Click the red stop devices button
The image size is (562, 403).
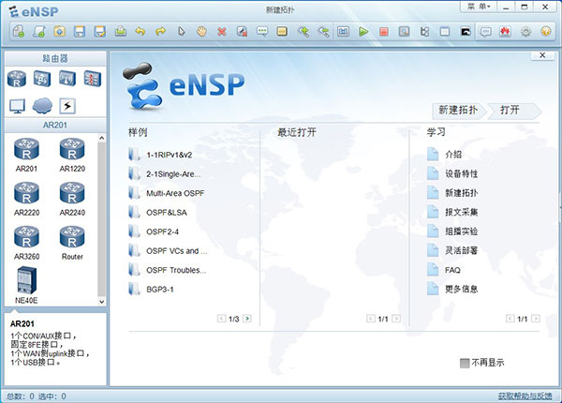pos(384,32)
